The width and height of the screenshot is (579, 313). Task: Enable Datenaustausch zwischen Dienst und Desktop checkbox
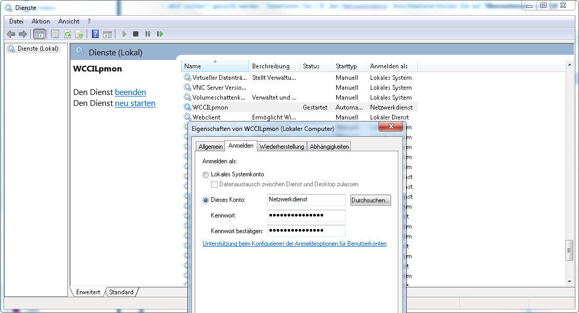point(214,185)
